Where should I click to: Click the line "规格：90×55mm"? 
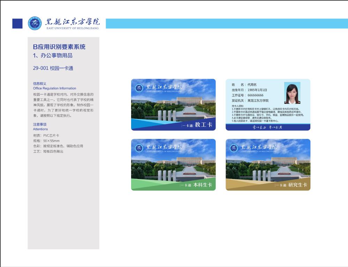[x=46, y=141]
